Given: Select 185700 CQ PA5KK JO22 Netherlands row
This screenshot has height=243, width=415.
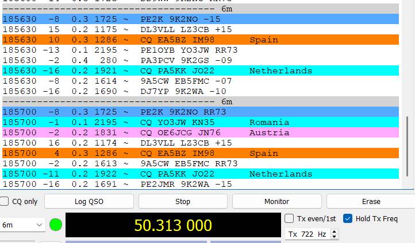Looking at the screenshot, I should [201, 174].
